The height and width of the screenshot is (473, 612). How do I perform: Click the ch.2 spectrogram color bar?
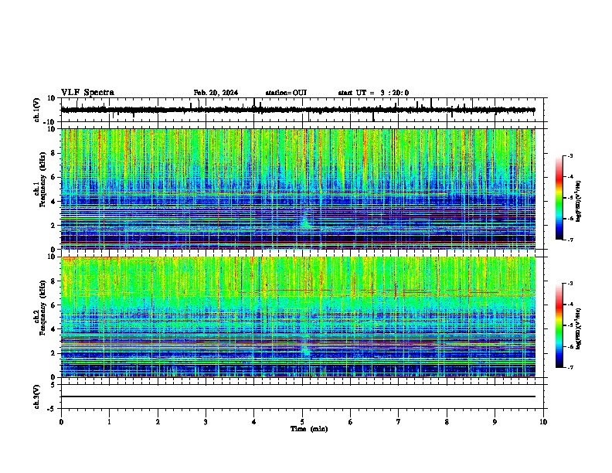tap(559, 325)
